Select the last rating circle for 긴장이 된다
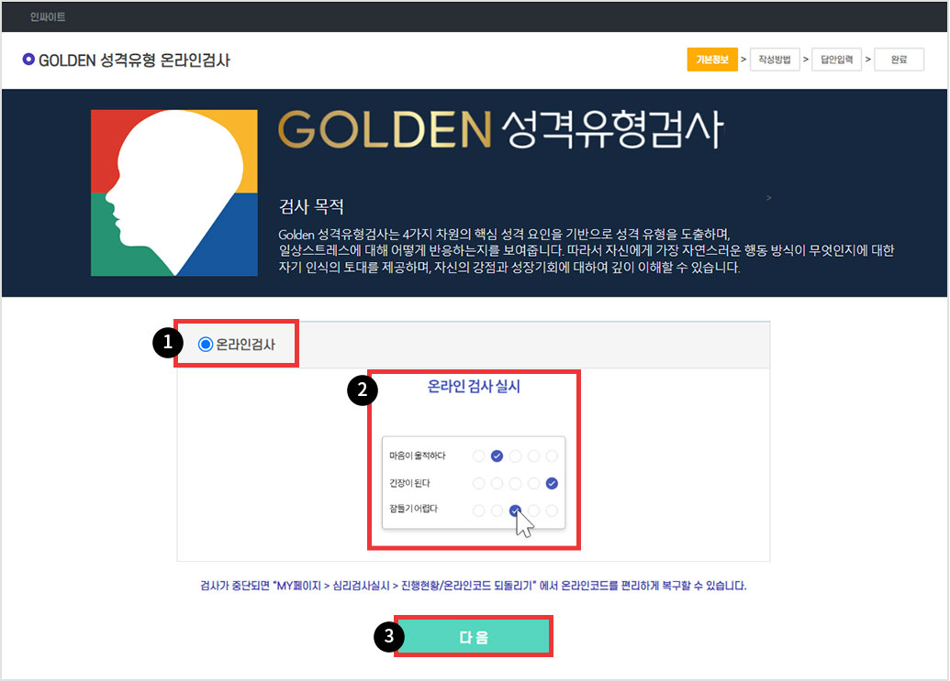 pyautogui.click(x=551, y=483)
